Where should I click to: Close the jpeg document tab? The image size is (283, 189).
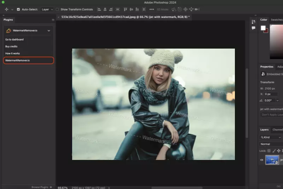(x=58, y=17)
